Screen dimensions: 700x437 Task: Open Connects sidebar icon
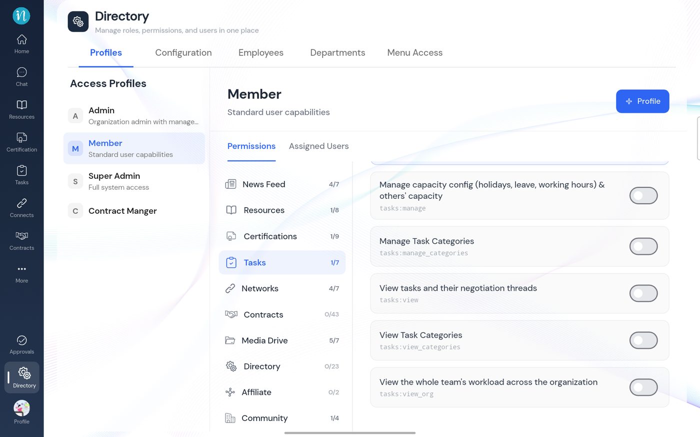(21, 208)
